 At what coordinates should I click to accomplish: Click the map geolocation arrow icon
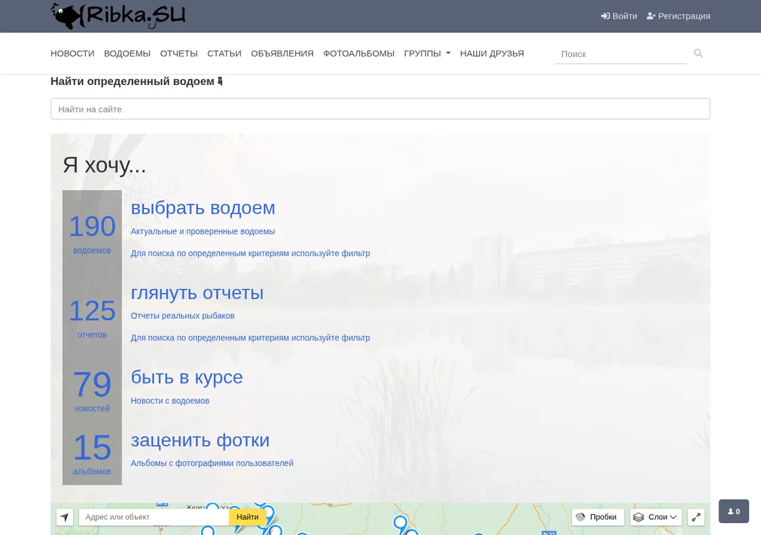pyautogui.click(x=65, y=517)
